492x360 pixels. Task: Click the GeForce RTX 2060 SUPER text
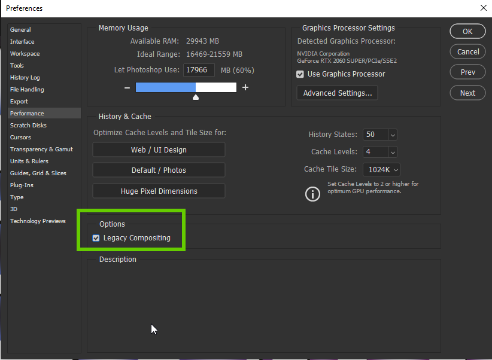[x=347, y=61]
